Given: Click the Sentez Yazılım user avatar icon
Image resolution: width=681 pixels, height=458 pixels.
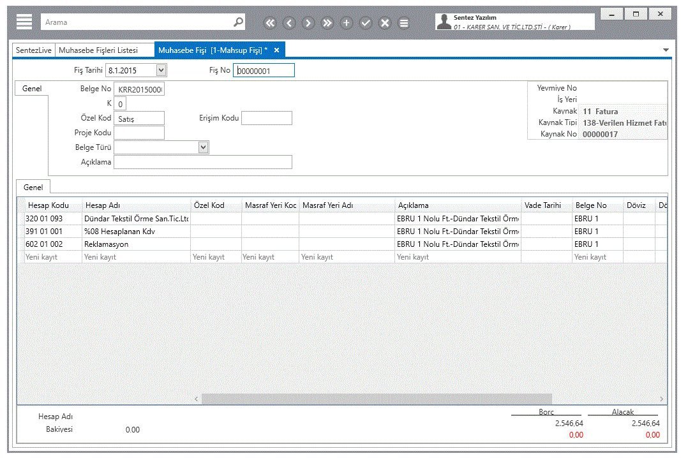Looking at the screenshot, I should [444, 22].
